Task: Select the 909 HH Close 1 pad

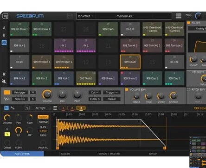Action: pos(19,29)
